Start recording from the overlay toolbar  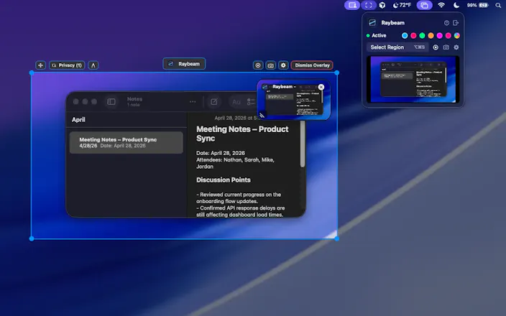click(x=258, y=65)
